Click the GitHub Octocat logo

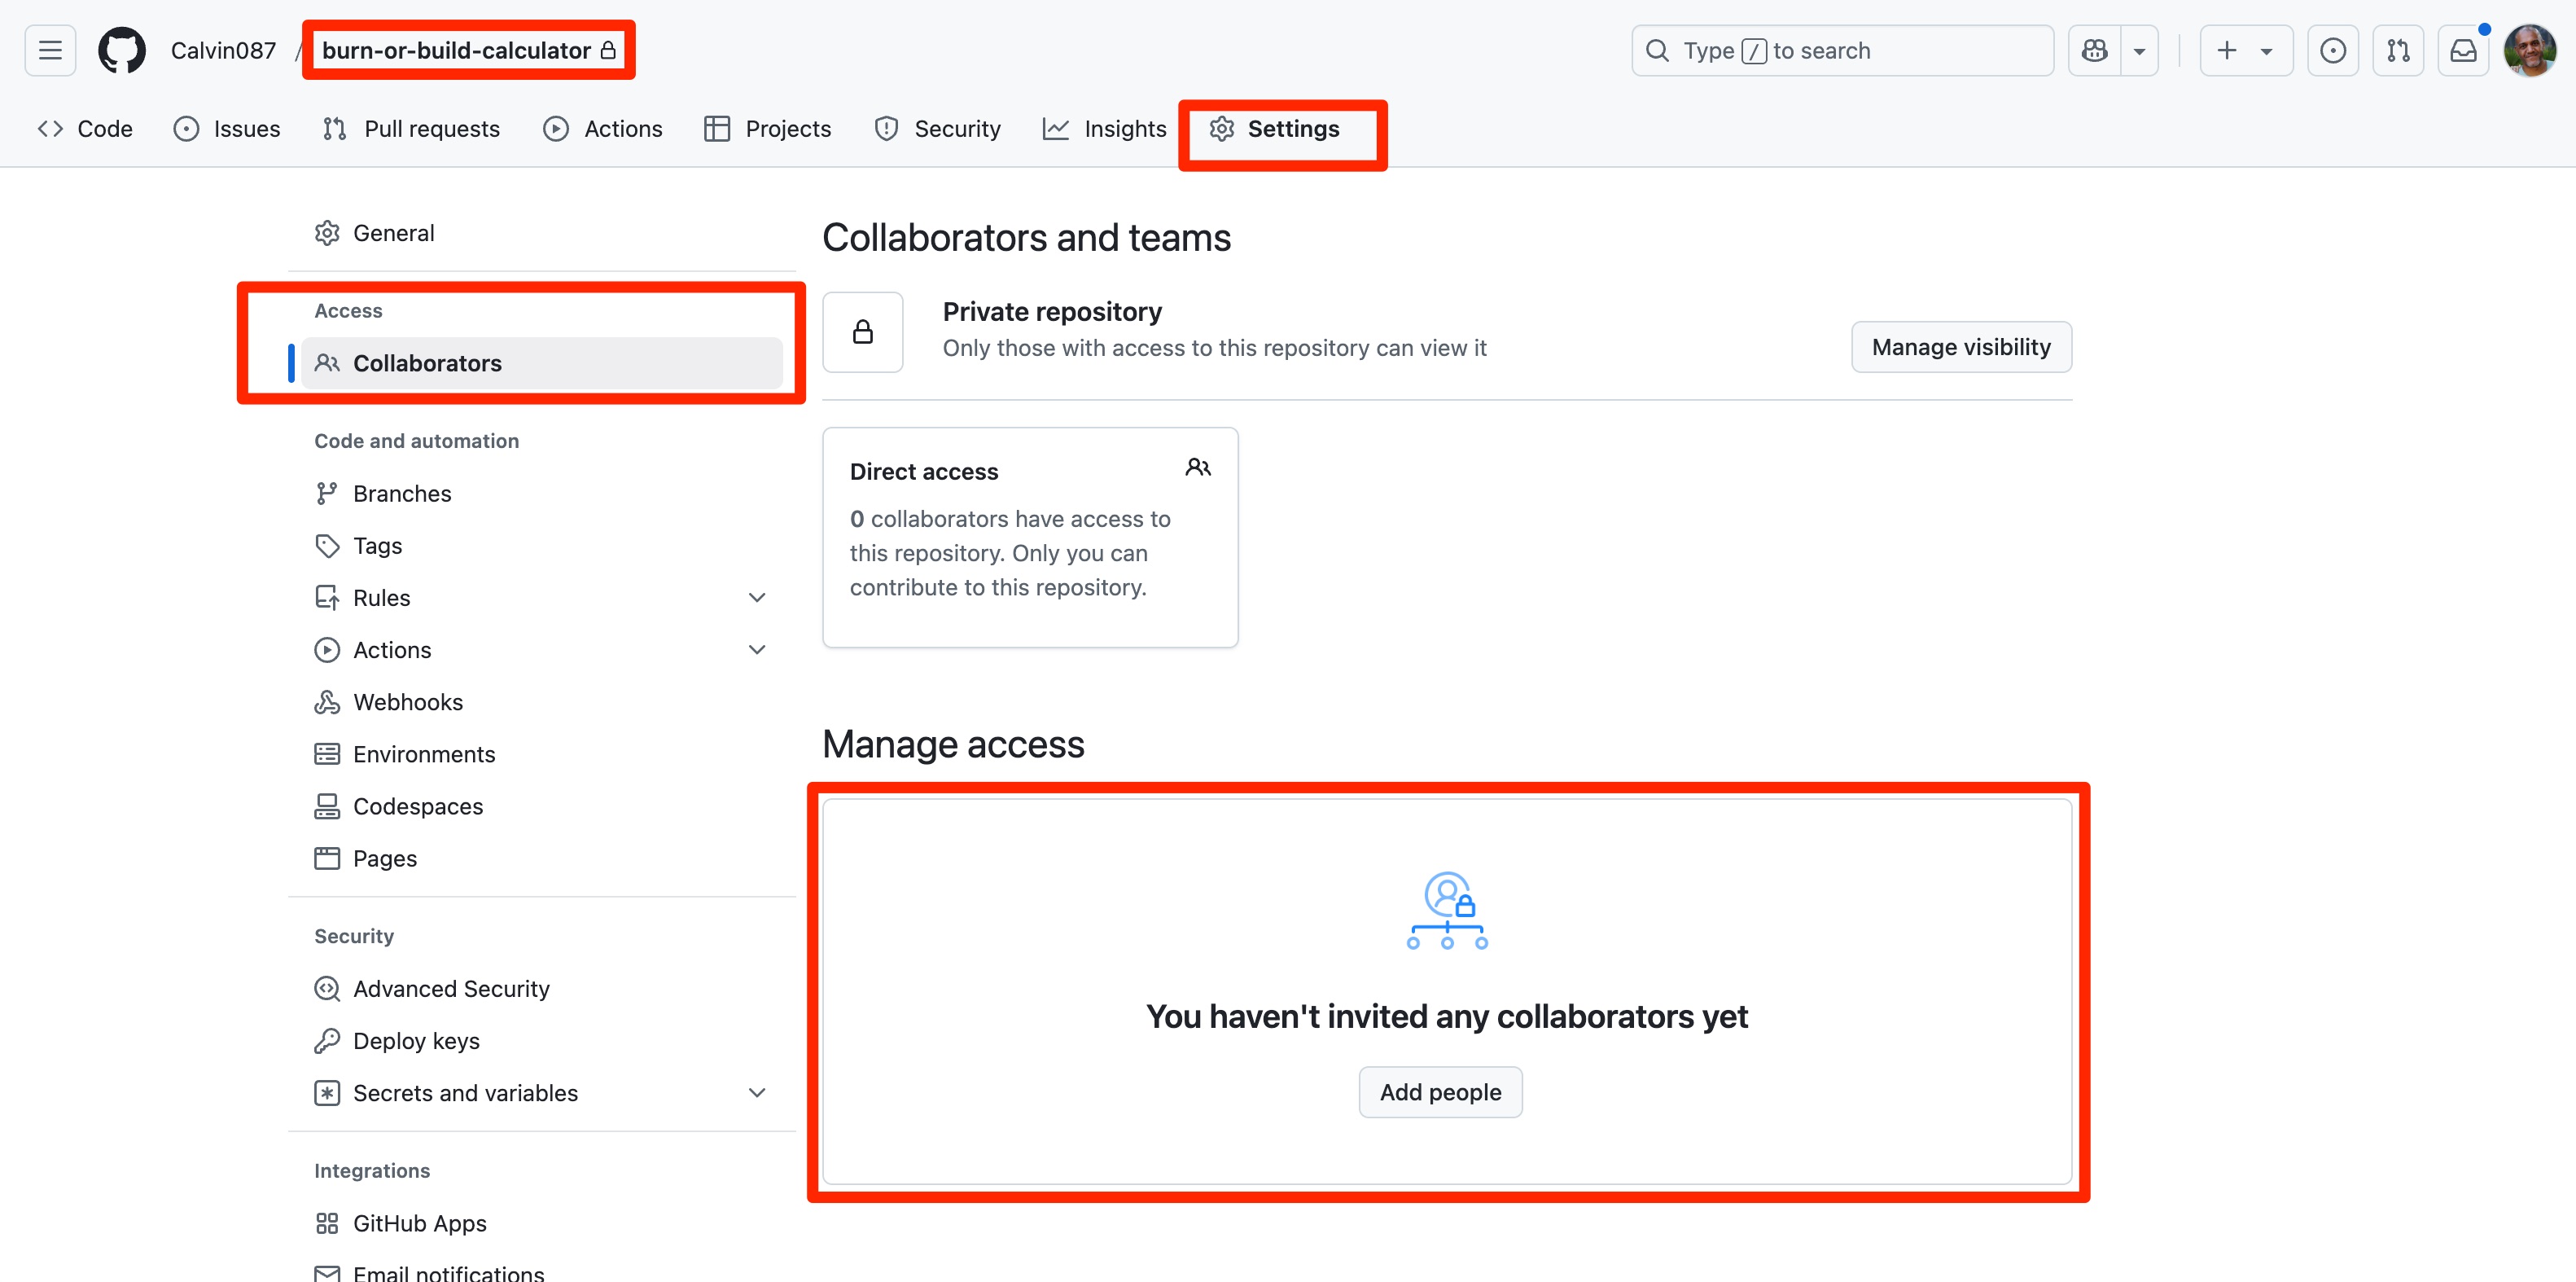[x=122, y=50]
